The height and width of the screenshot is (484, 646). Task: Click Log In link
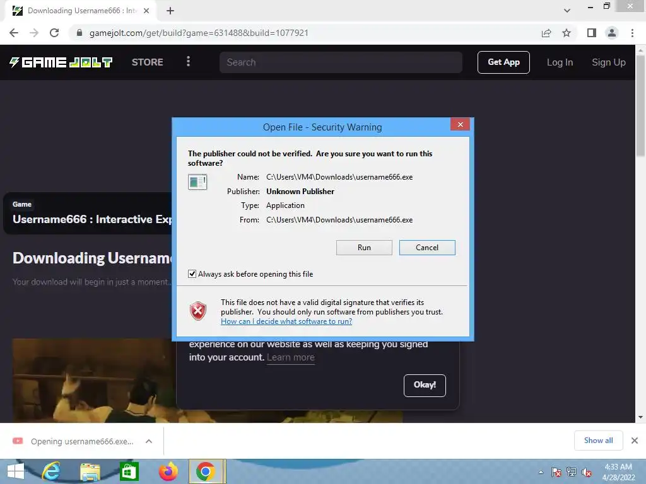pos(560,62)
